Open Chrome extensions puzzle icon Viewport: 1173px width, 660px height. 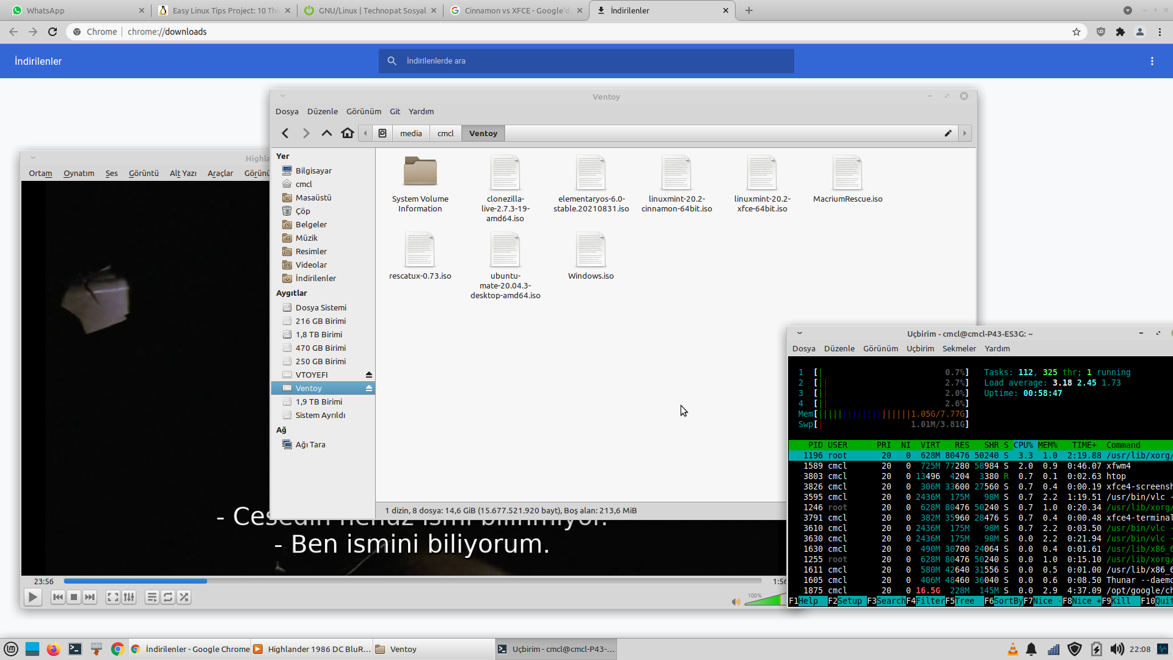click(x=1120, y=32)
